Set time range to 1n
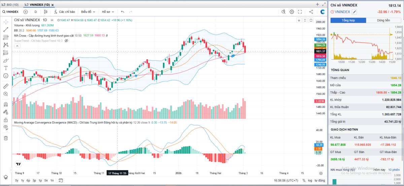The image size is (404, 186). (x=52, y=180)
